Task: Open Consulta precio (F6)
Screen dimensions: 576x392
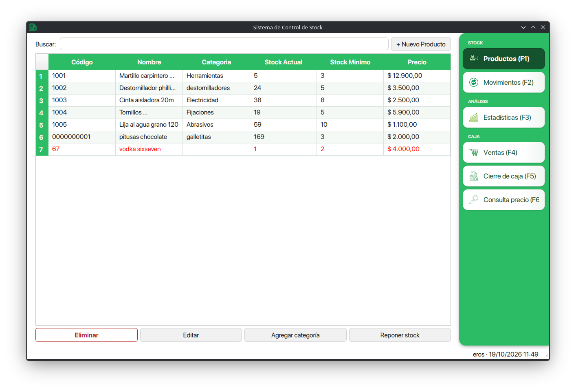Action: pos(504,200)
